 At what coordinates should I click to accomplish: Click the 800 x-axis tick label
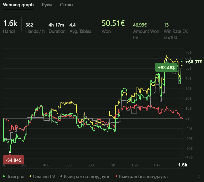point(91,165)
